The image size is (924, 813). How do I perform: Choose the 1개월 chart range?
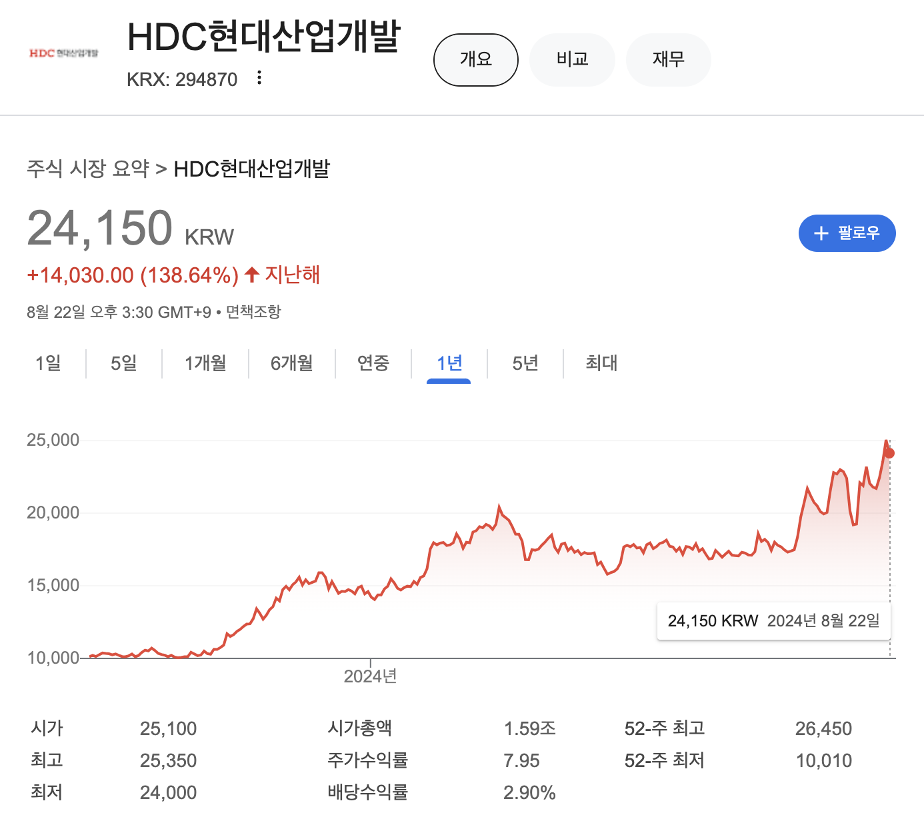205,363
